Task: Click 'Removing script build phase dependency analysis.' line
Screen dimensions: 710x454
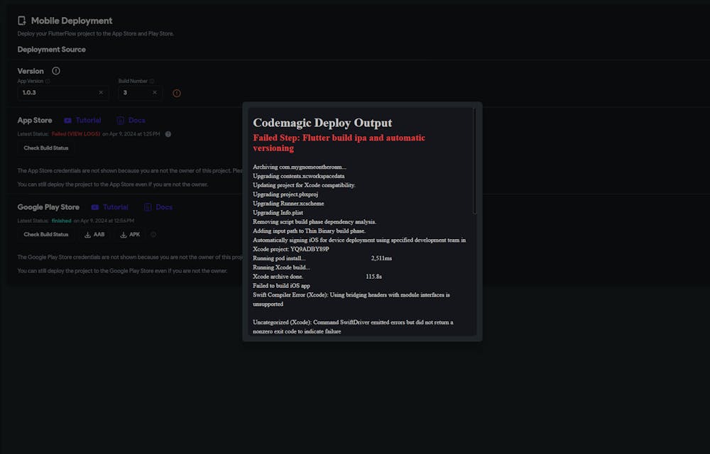Action: point(315,221)
